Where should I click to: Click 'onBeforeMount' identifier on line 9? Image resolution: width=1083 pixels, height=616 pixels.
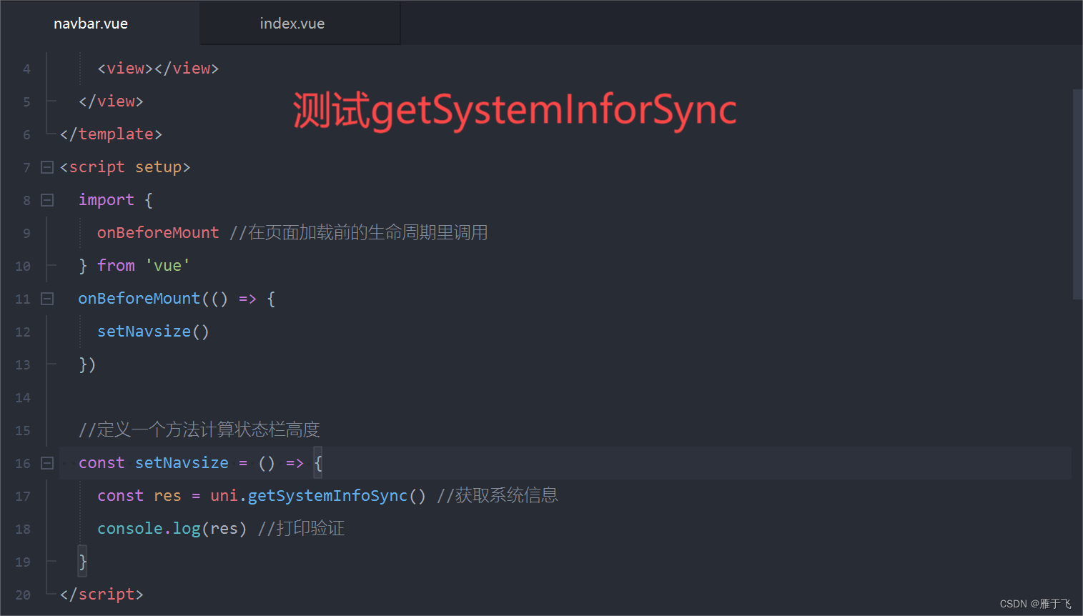158,233
